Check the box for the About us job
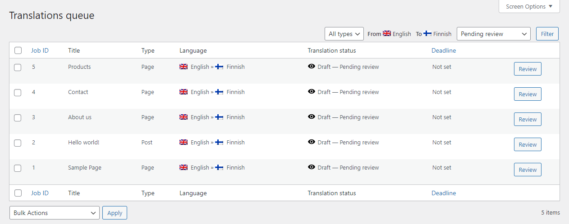Viewport: 569px width, 224px height. click(18, 118)
